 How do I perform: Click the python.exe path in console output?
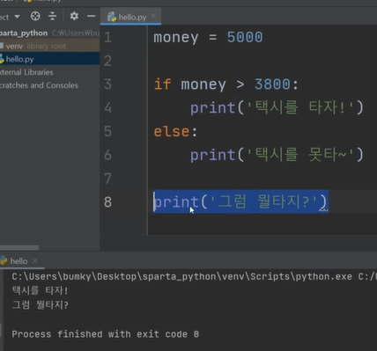[181, 276]
